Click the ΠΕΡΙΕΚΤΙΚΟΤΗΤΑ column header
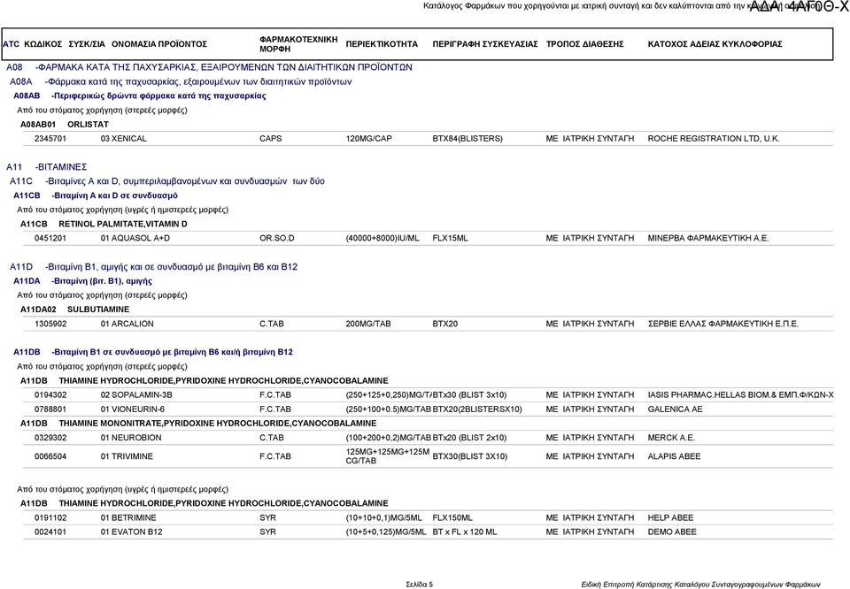This screenshot has width=850, height=589. pos(382,44)
